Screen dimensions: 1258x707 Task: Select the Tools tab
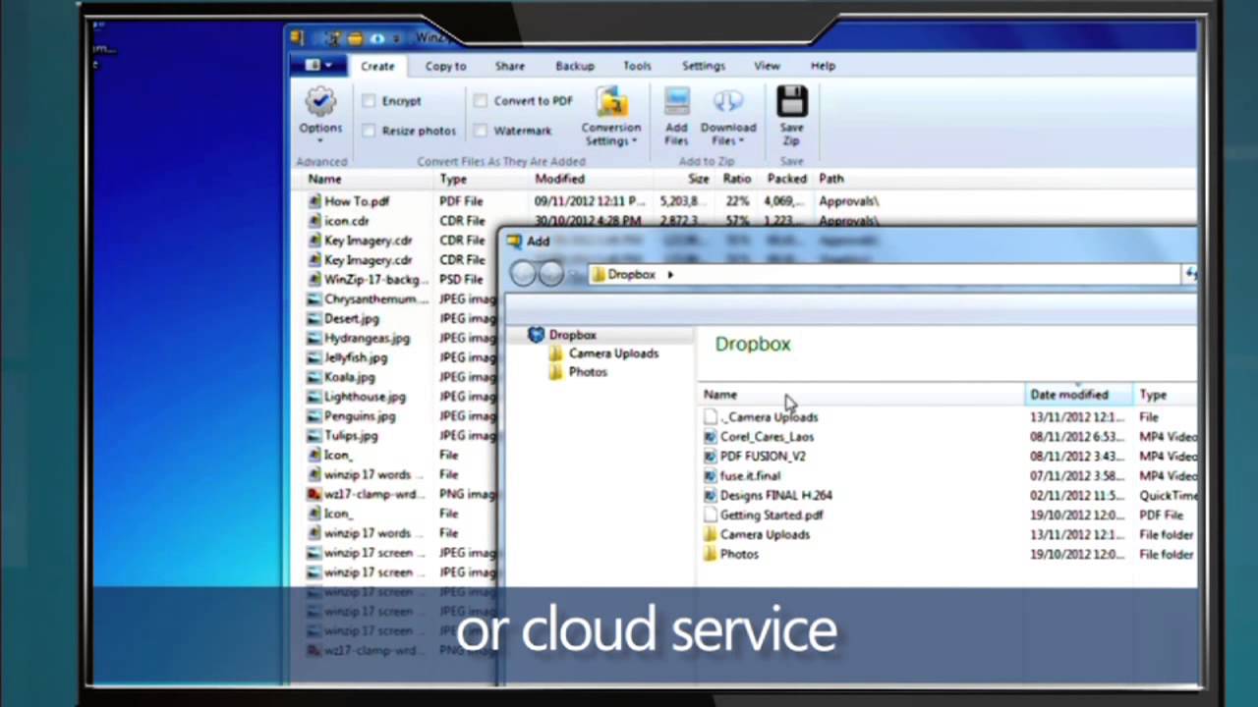click(x=637, y=66)
